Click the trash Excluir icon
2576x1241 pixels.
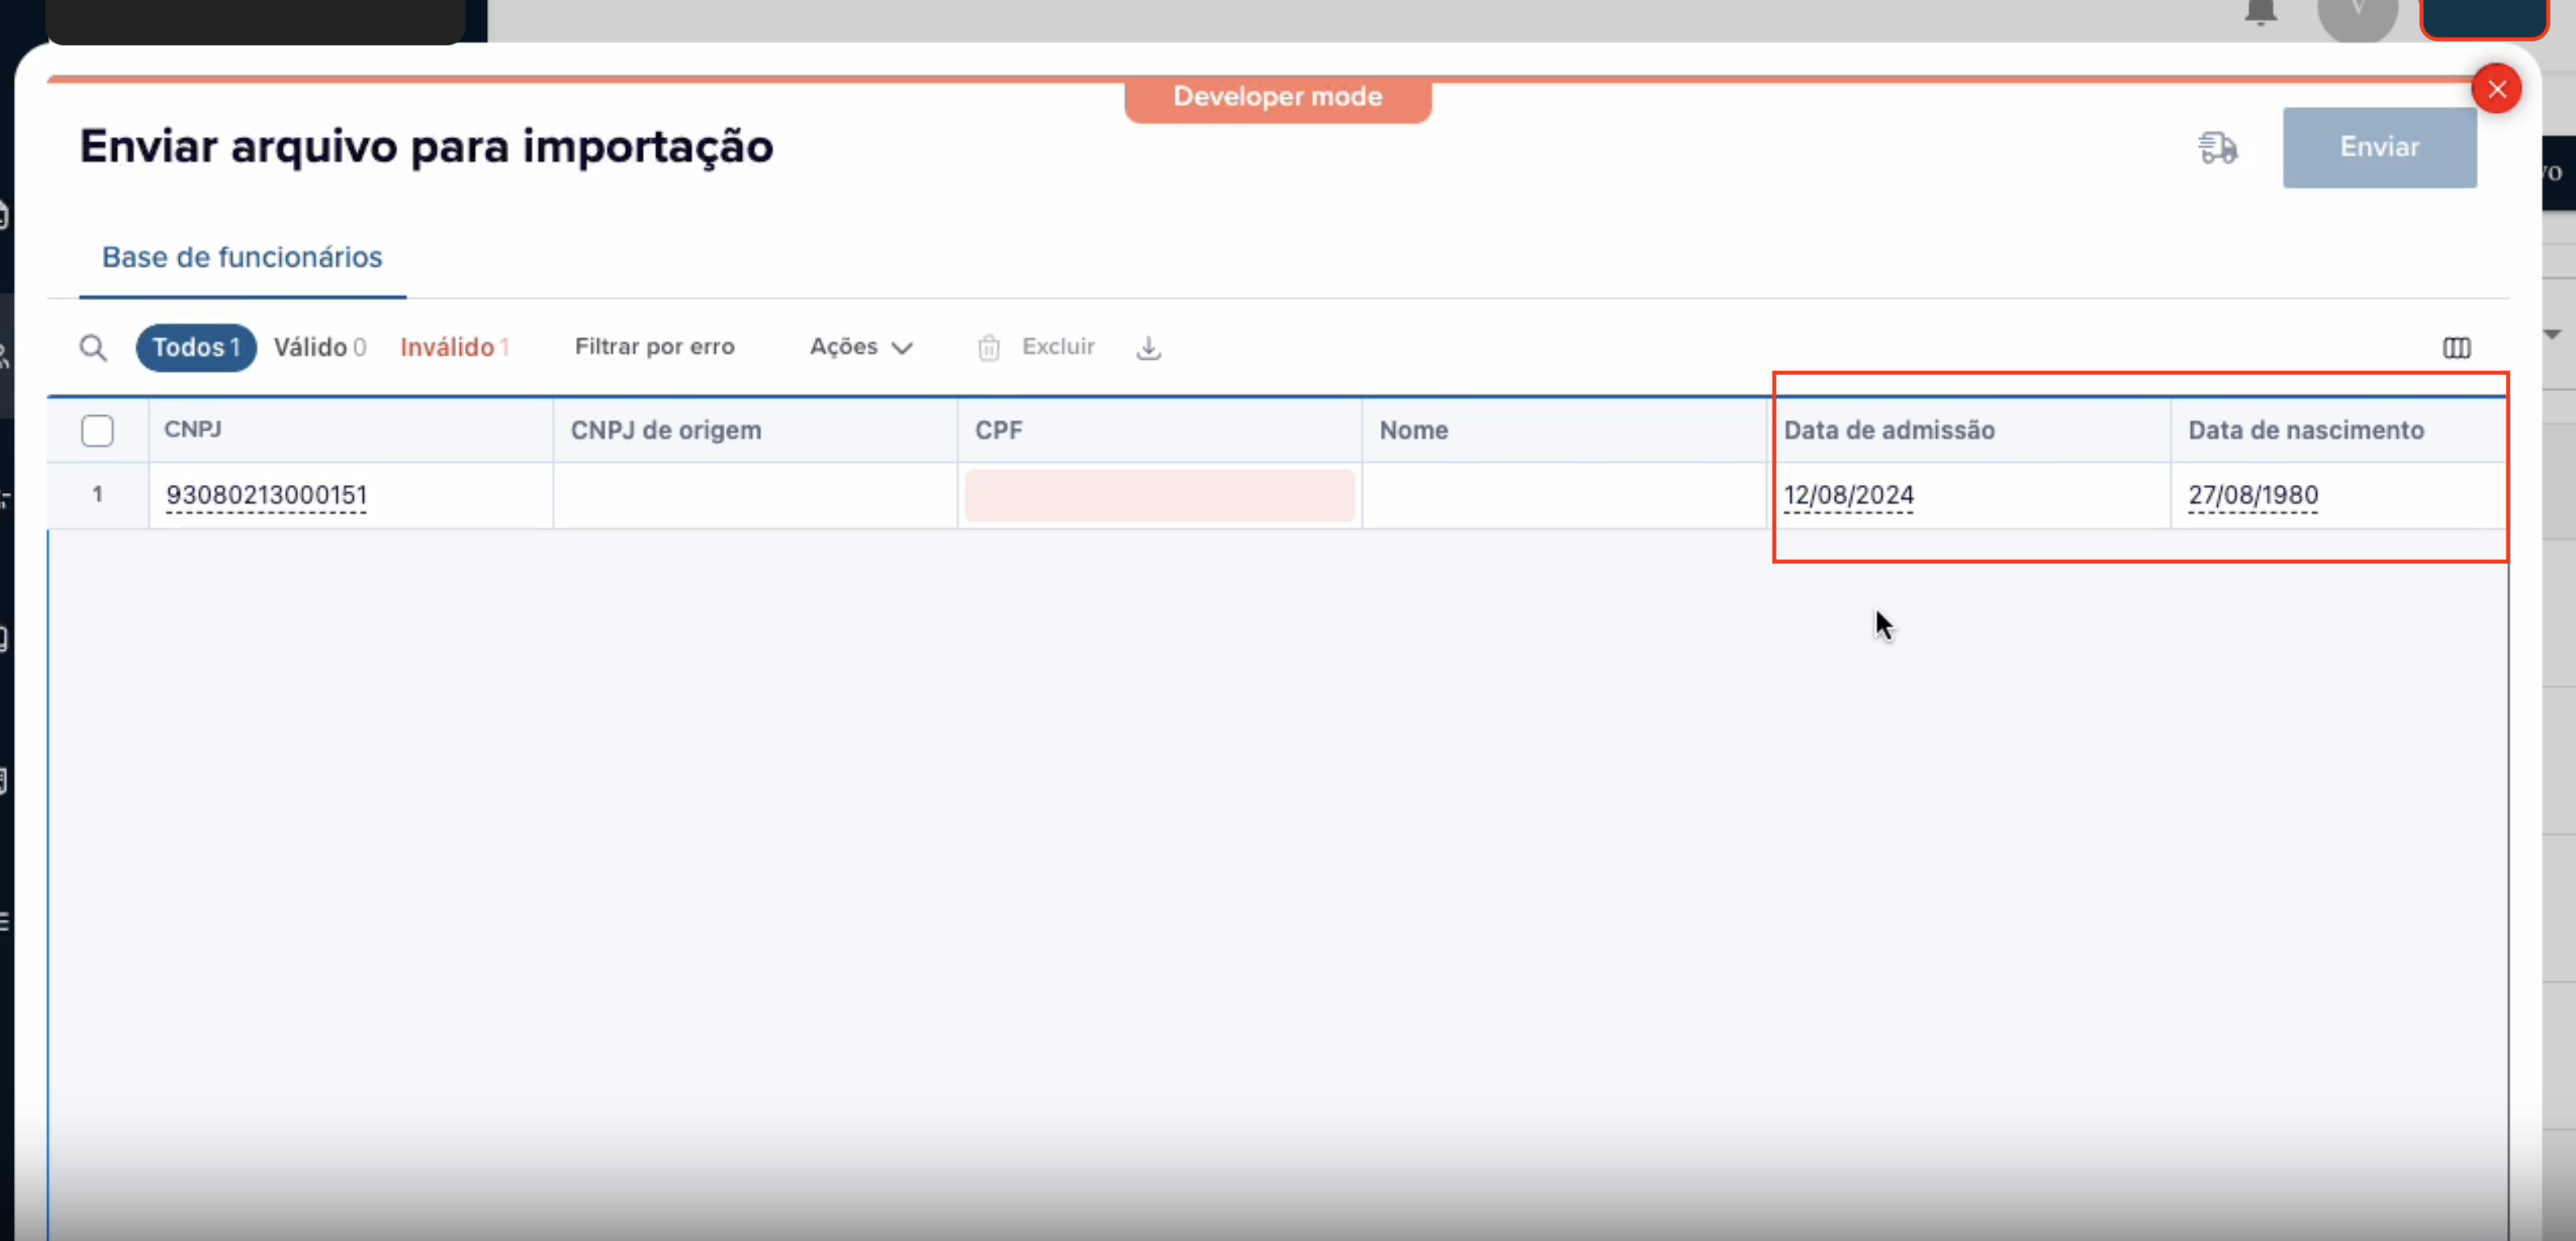988,348
